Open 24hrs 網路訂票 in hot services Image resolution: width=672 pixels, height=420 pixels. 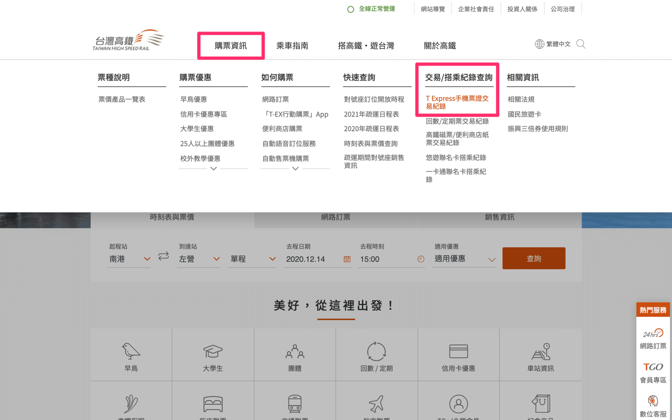point(653,339)
